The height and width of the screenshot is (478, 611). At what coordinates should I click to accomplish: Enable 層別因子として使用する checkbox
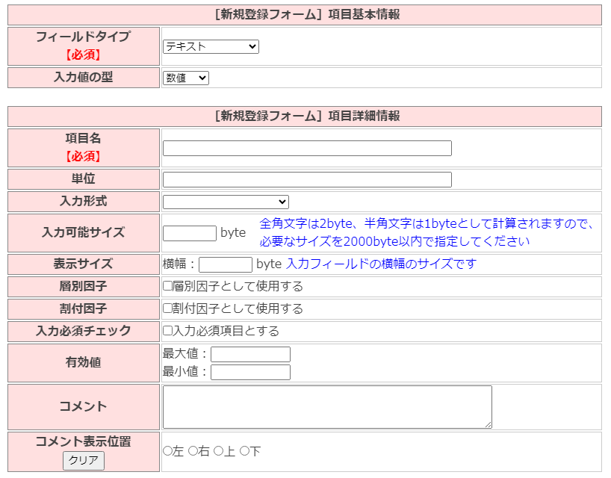(x=168, y=287)
